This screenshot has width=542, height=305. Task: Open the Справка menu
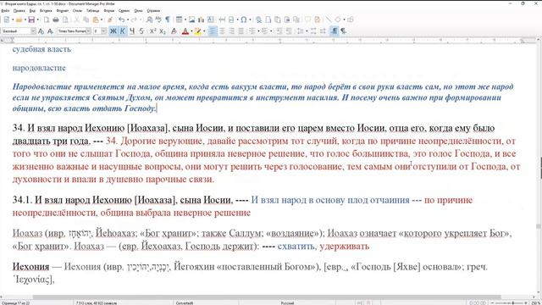pyautogui.click(x=153, y=11)
